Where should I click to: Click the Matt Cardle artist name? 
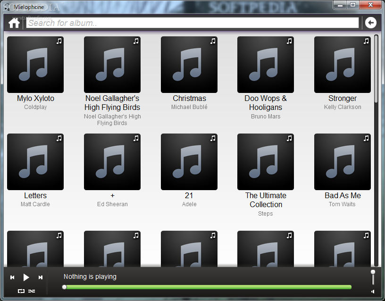tap(35, 204)
